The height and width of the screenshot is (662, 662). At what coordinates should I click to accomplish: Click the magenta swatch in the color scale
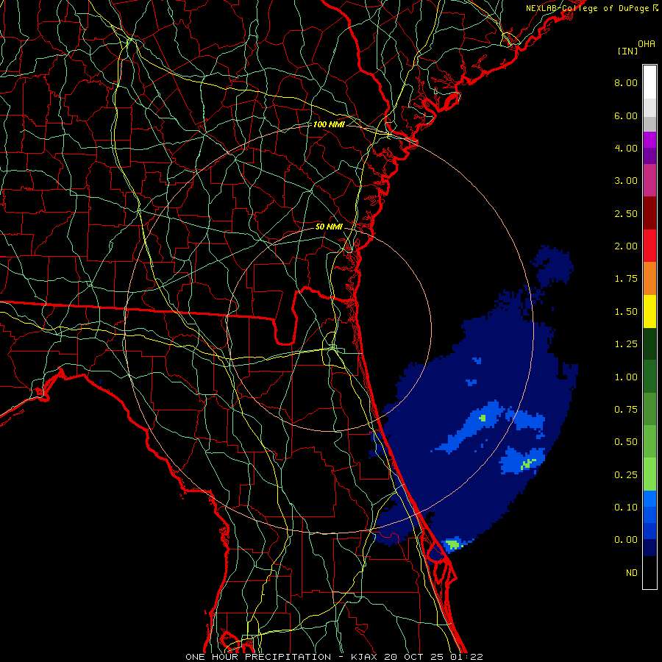pos(649,140)
